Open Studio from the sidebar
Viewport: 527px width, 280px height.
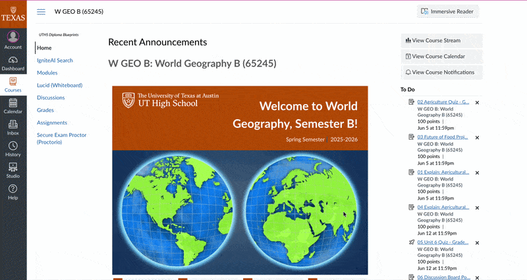pos(13,171)
